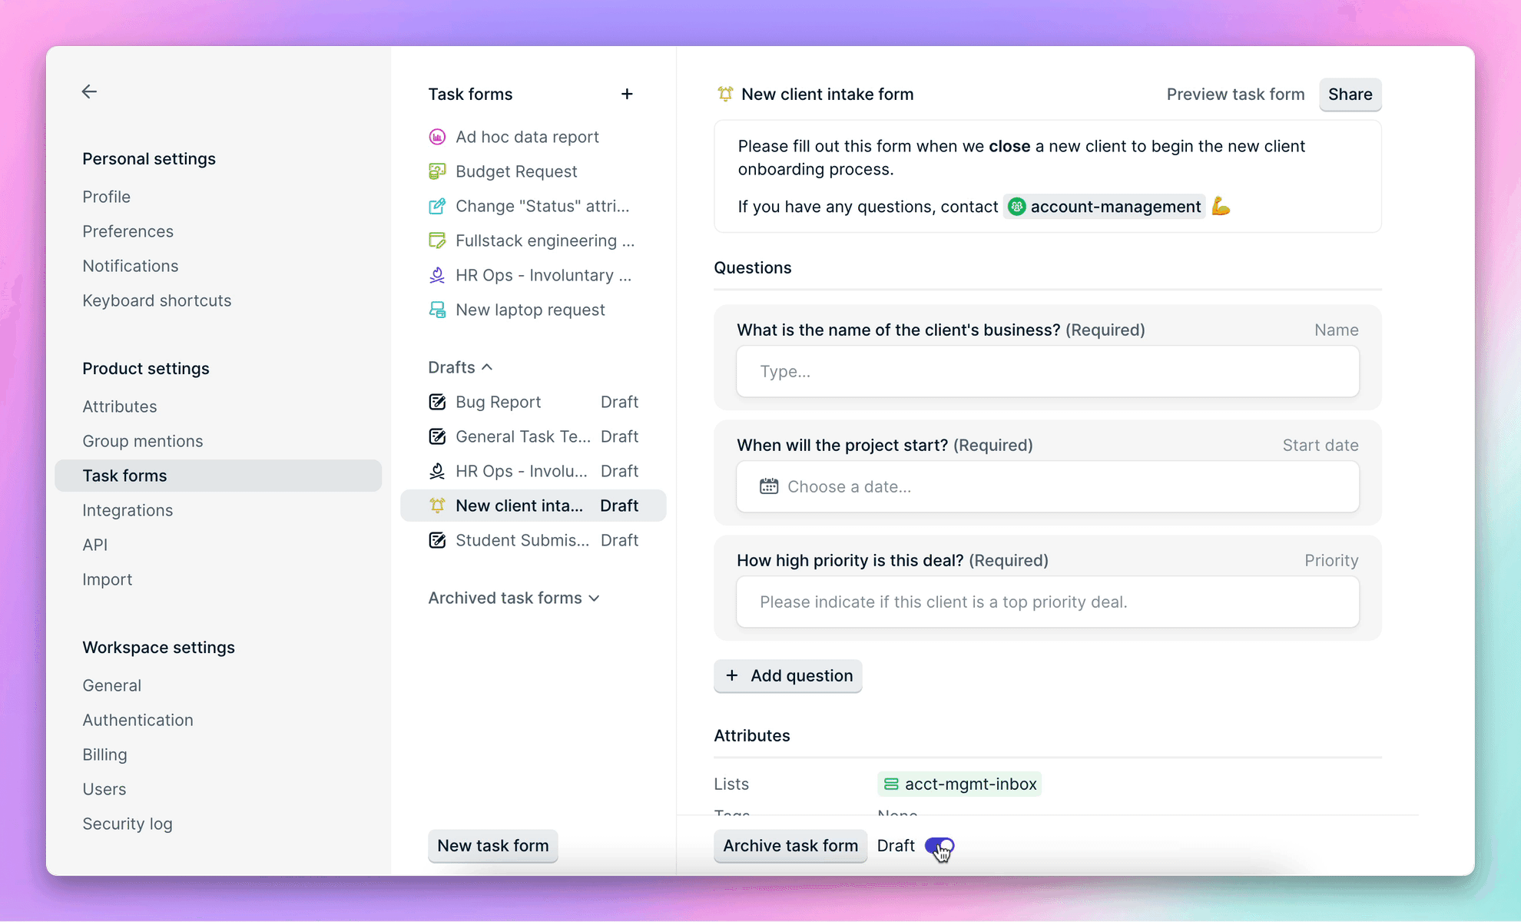The width and height of the screenshot is (1521, 922).
Task: Open Keyboard shortcuts settings
Action: 157,300
